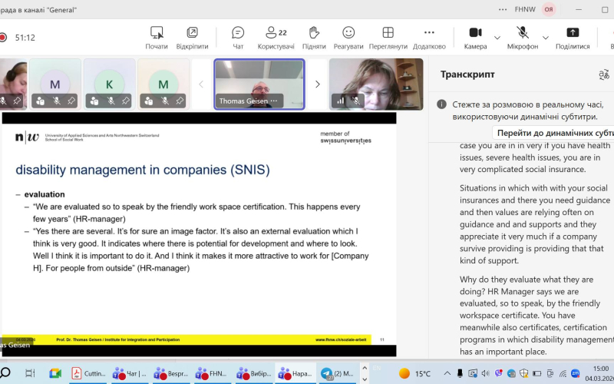Open the top bar three-dots settings menu

point(503,9)
